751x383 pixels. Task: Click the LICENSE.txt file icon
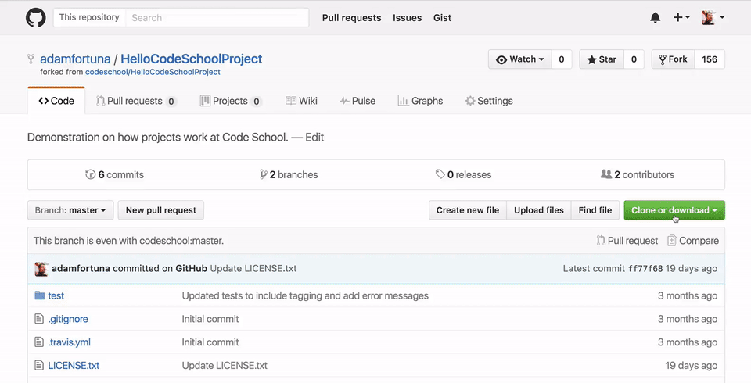pos(39,365)
